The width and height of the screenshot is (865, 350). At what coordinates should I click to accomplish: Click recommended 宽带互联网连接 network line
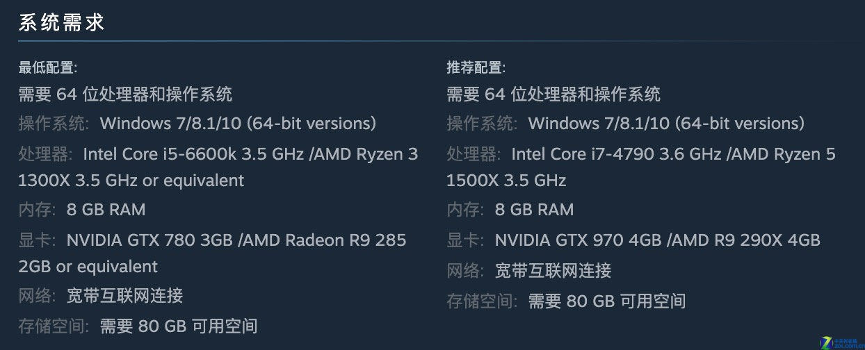pos(529,270)
